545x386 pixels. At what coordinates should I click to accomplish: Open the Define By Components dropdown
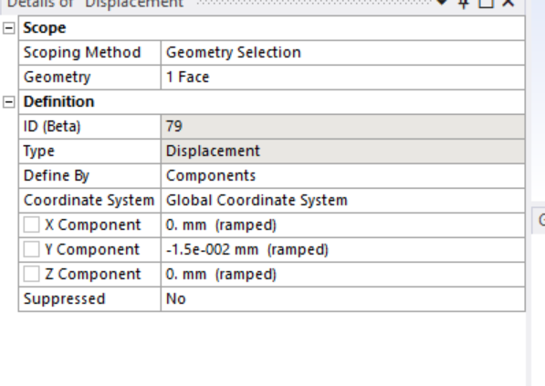342,176
